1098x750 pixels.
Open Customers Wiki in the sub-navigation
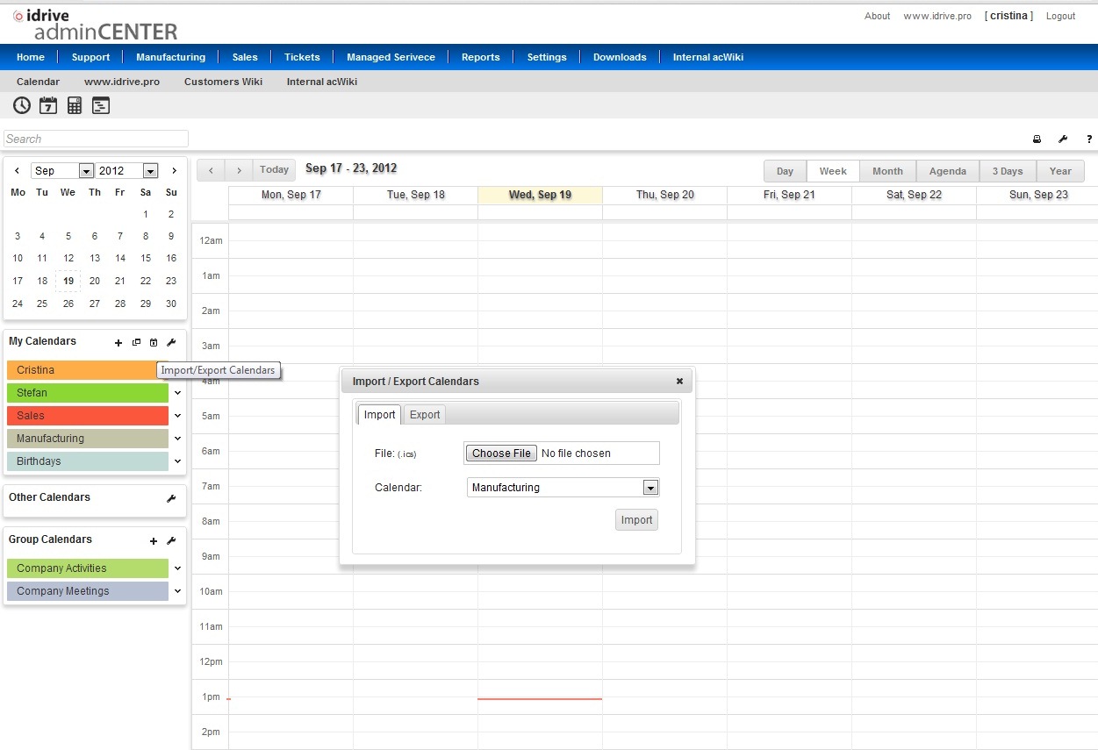tap(223, 82)
